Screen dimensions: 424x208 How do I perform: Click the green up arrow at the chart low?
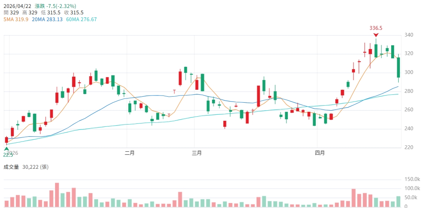coord(6,149)
